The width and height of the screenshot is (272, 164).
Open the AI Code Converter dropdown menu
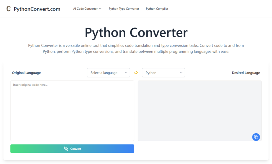(87, 9)
